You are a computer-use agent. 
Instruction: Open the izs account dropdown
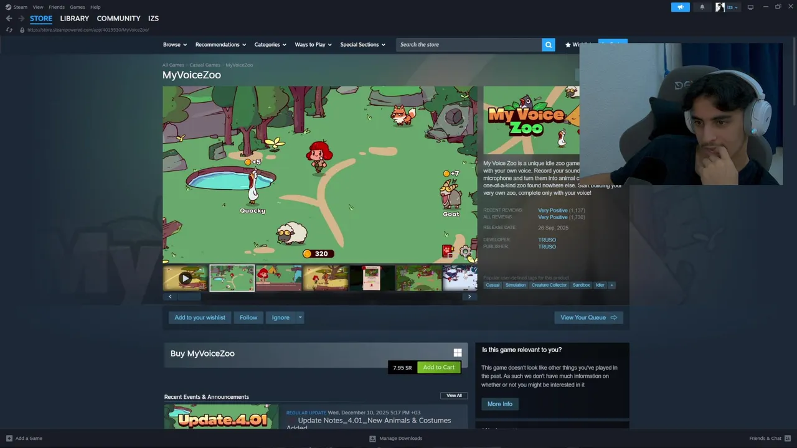click(x=733, y=7)
